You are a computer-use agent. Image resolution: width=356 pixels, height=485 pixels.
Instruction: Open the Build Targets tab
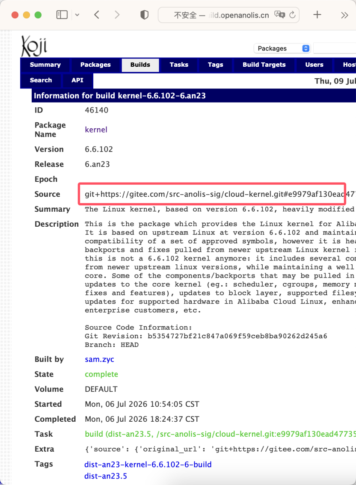(x=264, y=65)
